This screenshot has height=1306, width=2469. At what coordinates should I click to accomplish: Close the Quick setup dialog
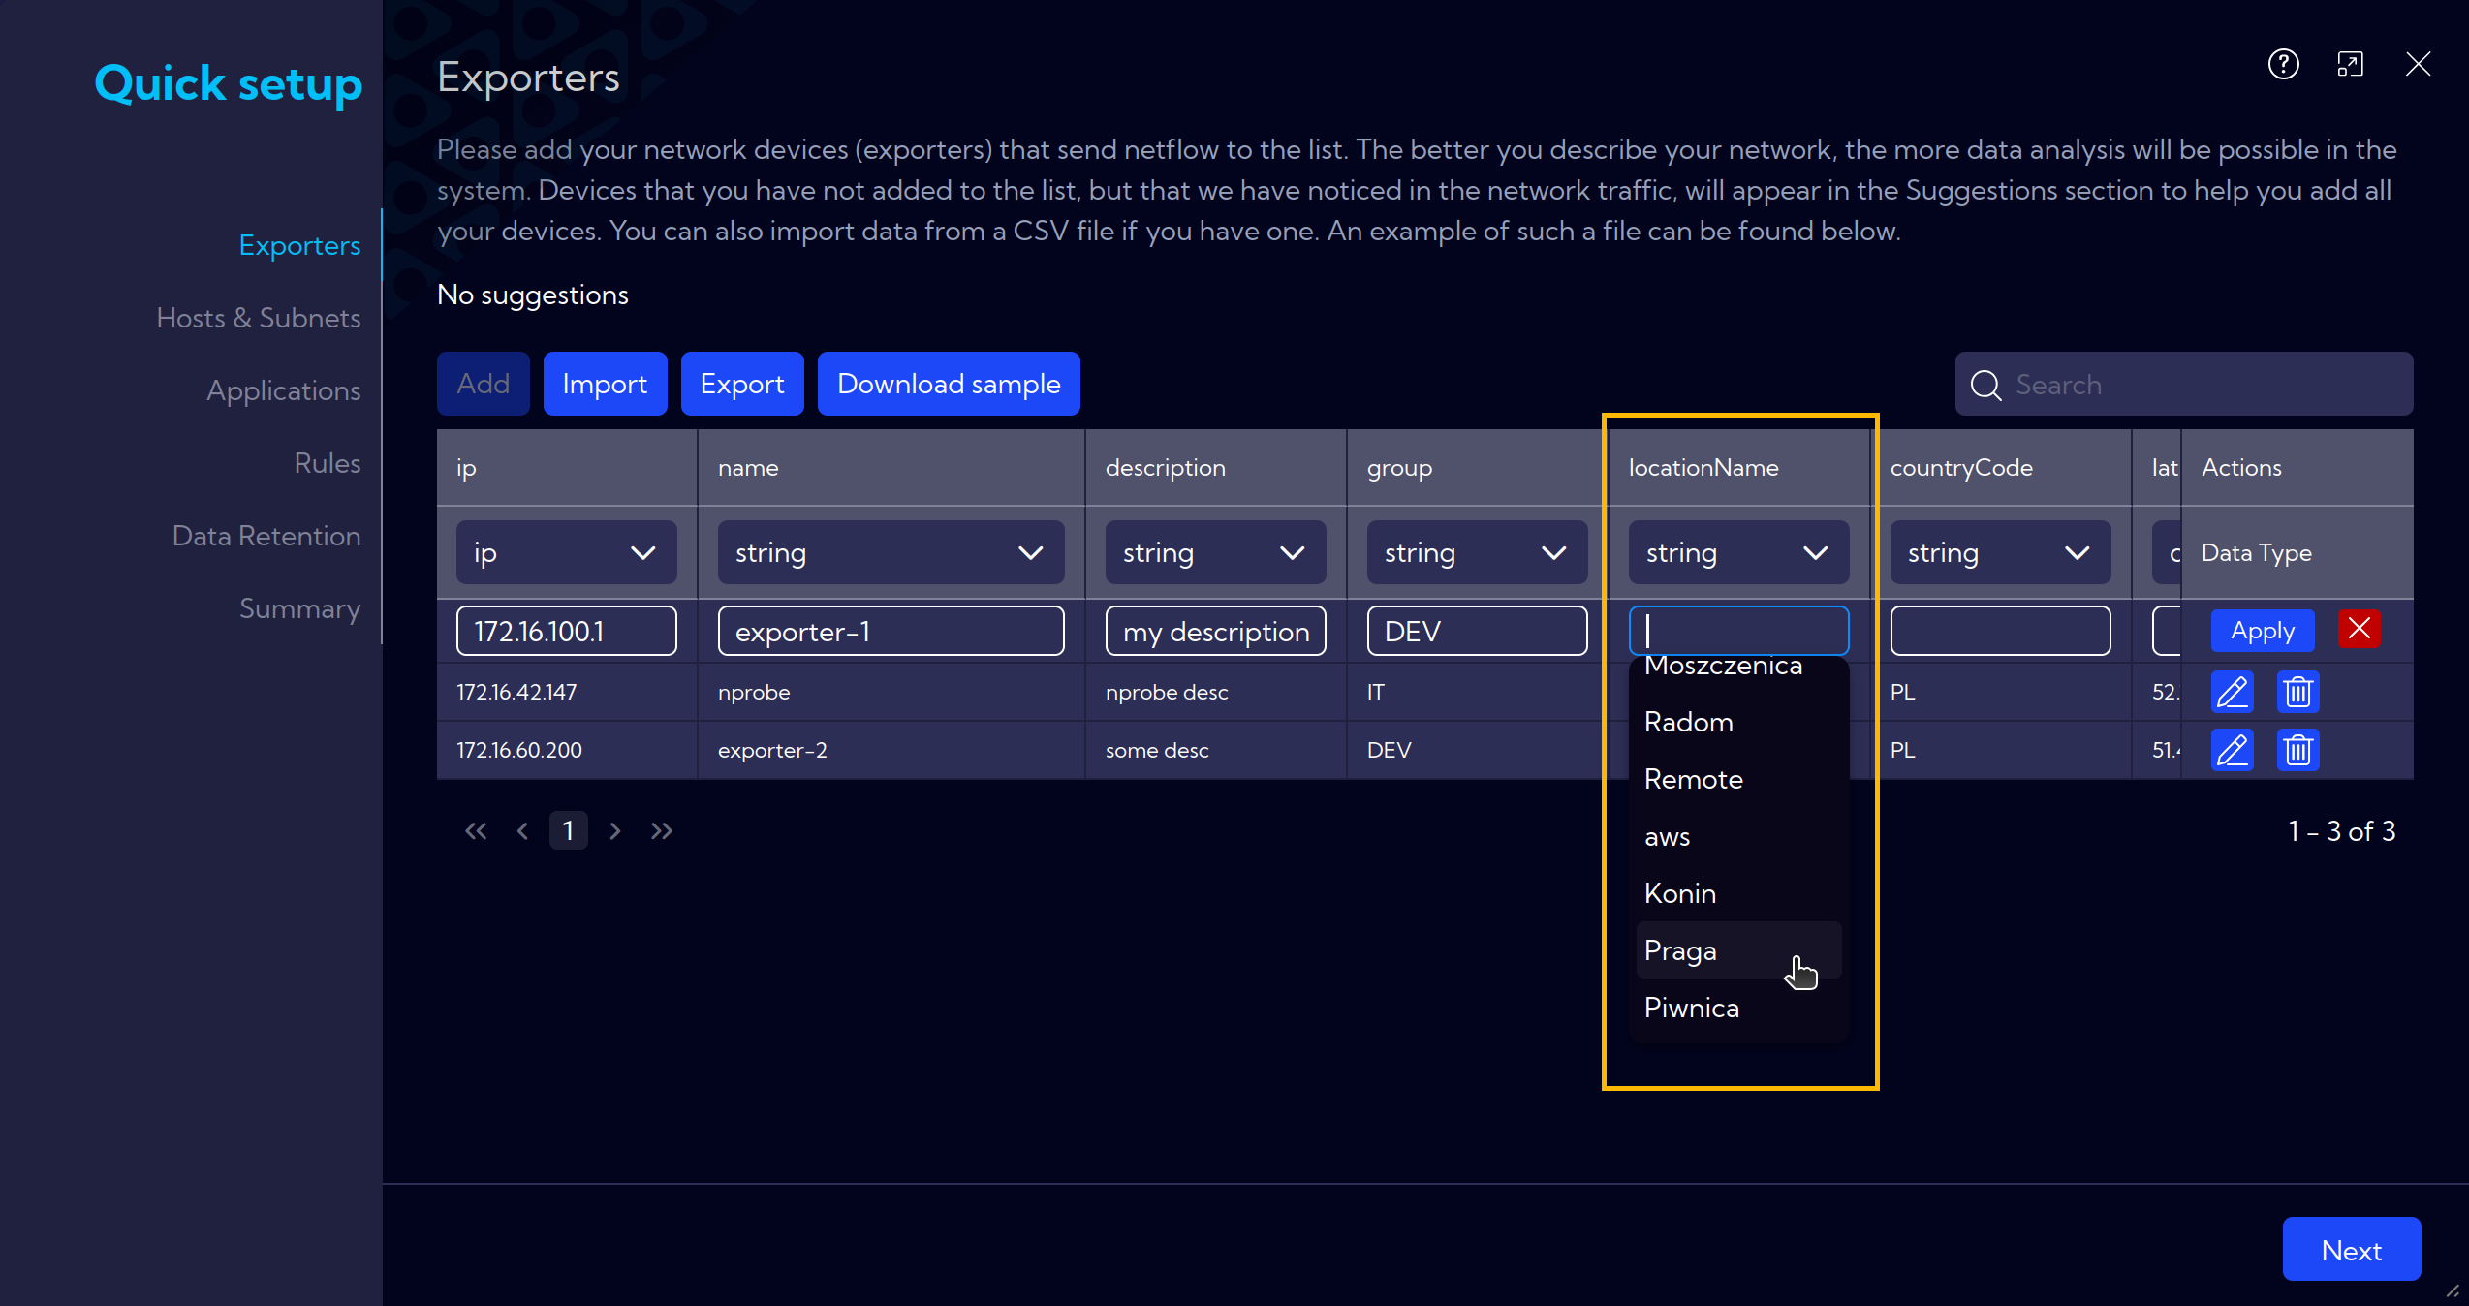(x=2418, y=65)
